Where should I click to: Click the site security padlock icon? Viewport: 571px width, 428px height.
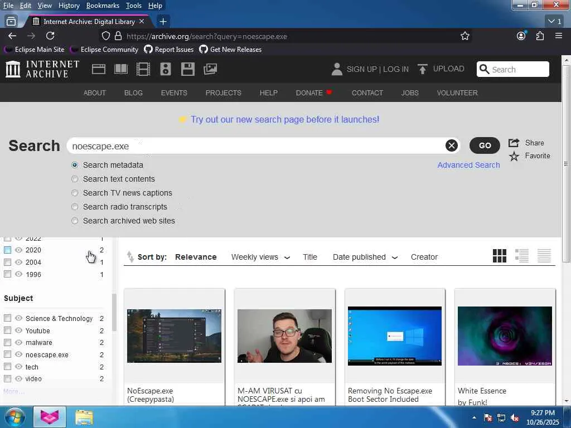click(118, 36)
